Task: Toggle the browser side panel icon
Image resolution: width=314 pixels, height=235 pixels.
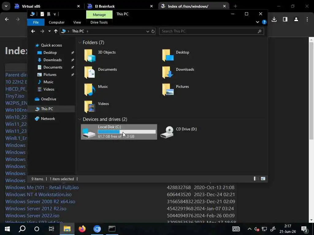Action: [285, 19]
